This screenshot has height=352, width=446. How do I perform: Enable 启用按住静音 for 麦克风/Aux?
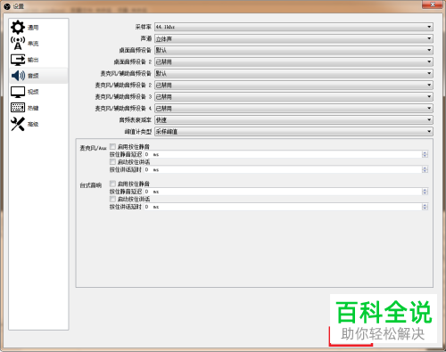point(112,146)
